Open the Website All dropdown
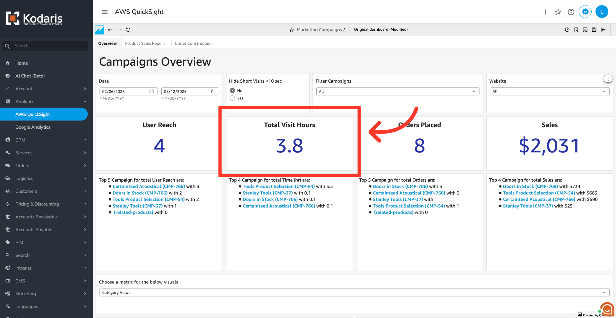 pyautogui.click(x=549, y=91)
